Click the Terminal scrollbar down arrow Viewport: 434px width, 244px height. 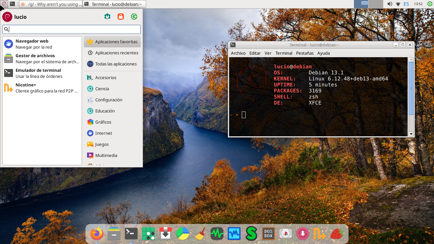pyautogui.click(x=411, y=134)
